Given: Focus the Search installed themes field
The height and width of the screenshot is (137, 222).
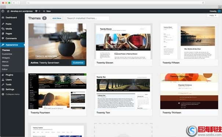Looking at the screenshot, I should tap(88, 18).
